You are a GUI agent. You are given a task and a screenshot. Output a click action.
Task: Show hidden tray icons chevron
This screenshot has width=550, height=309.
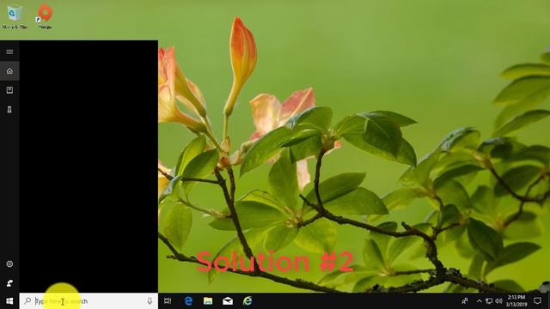(x=480, y=301)
